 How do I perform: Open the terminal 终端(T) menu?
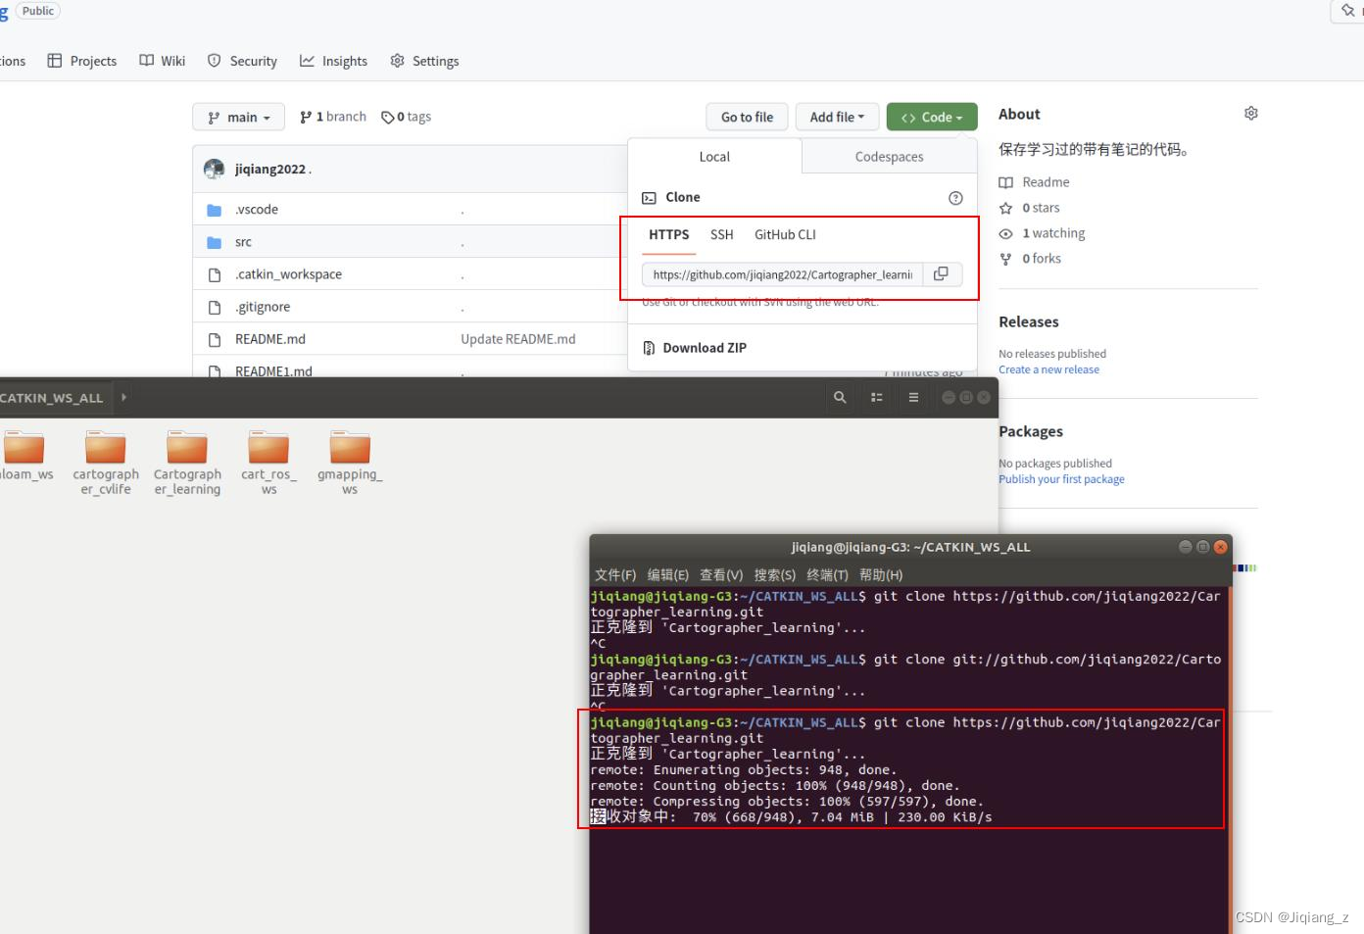pos(828,575)
